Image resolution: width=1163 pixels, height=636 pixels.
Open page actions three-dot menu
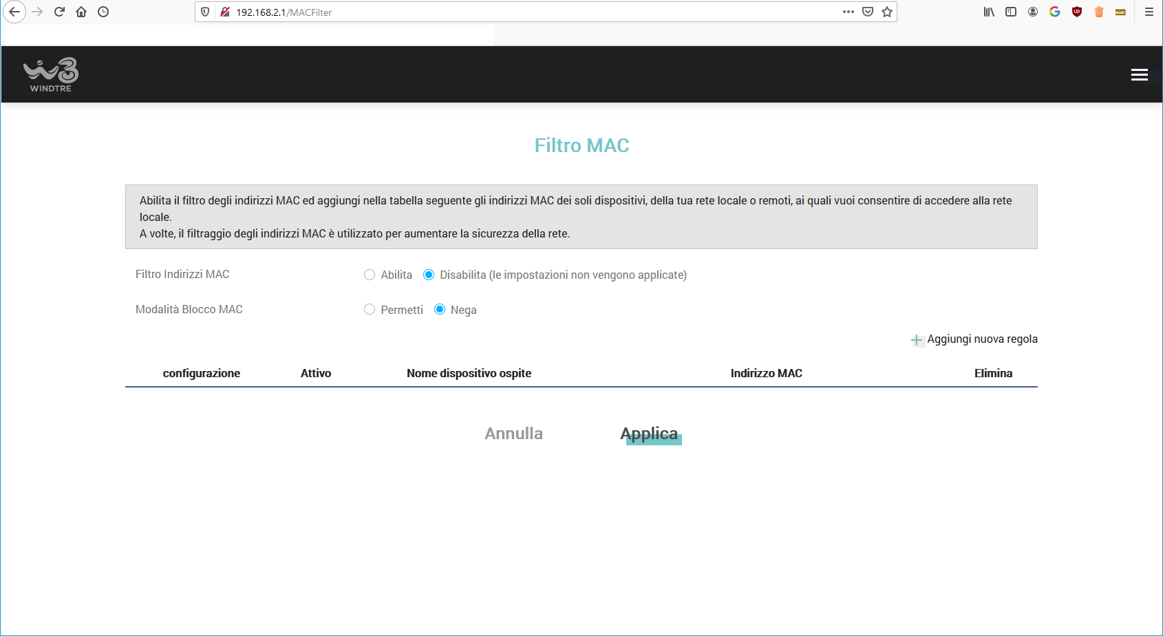[x=849, y=12]
